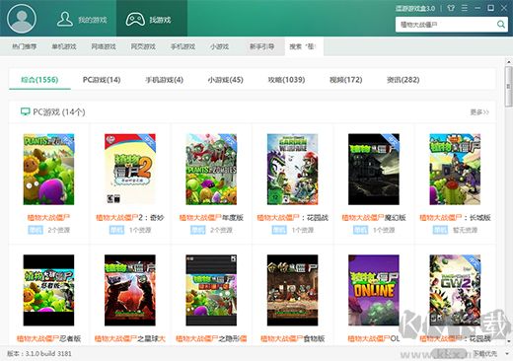Screen dimensions: 513x361
Task: Expand PC games list via 更多>>
Action: pos(479,112)
